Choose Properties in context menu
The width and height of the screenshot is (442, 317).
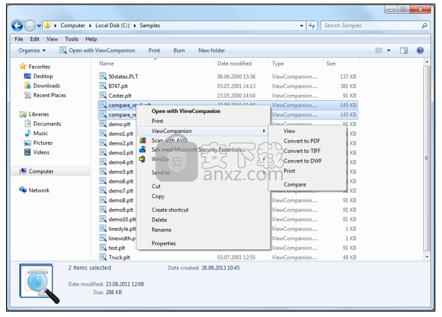coord(163,243)
